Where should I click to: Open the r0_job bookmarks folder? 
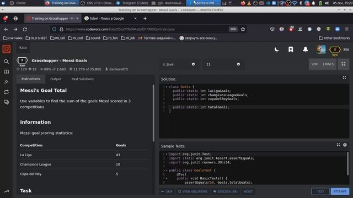pos(128,38)
